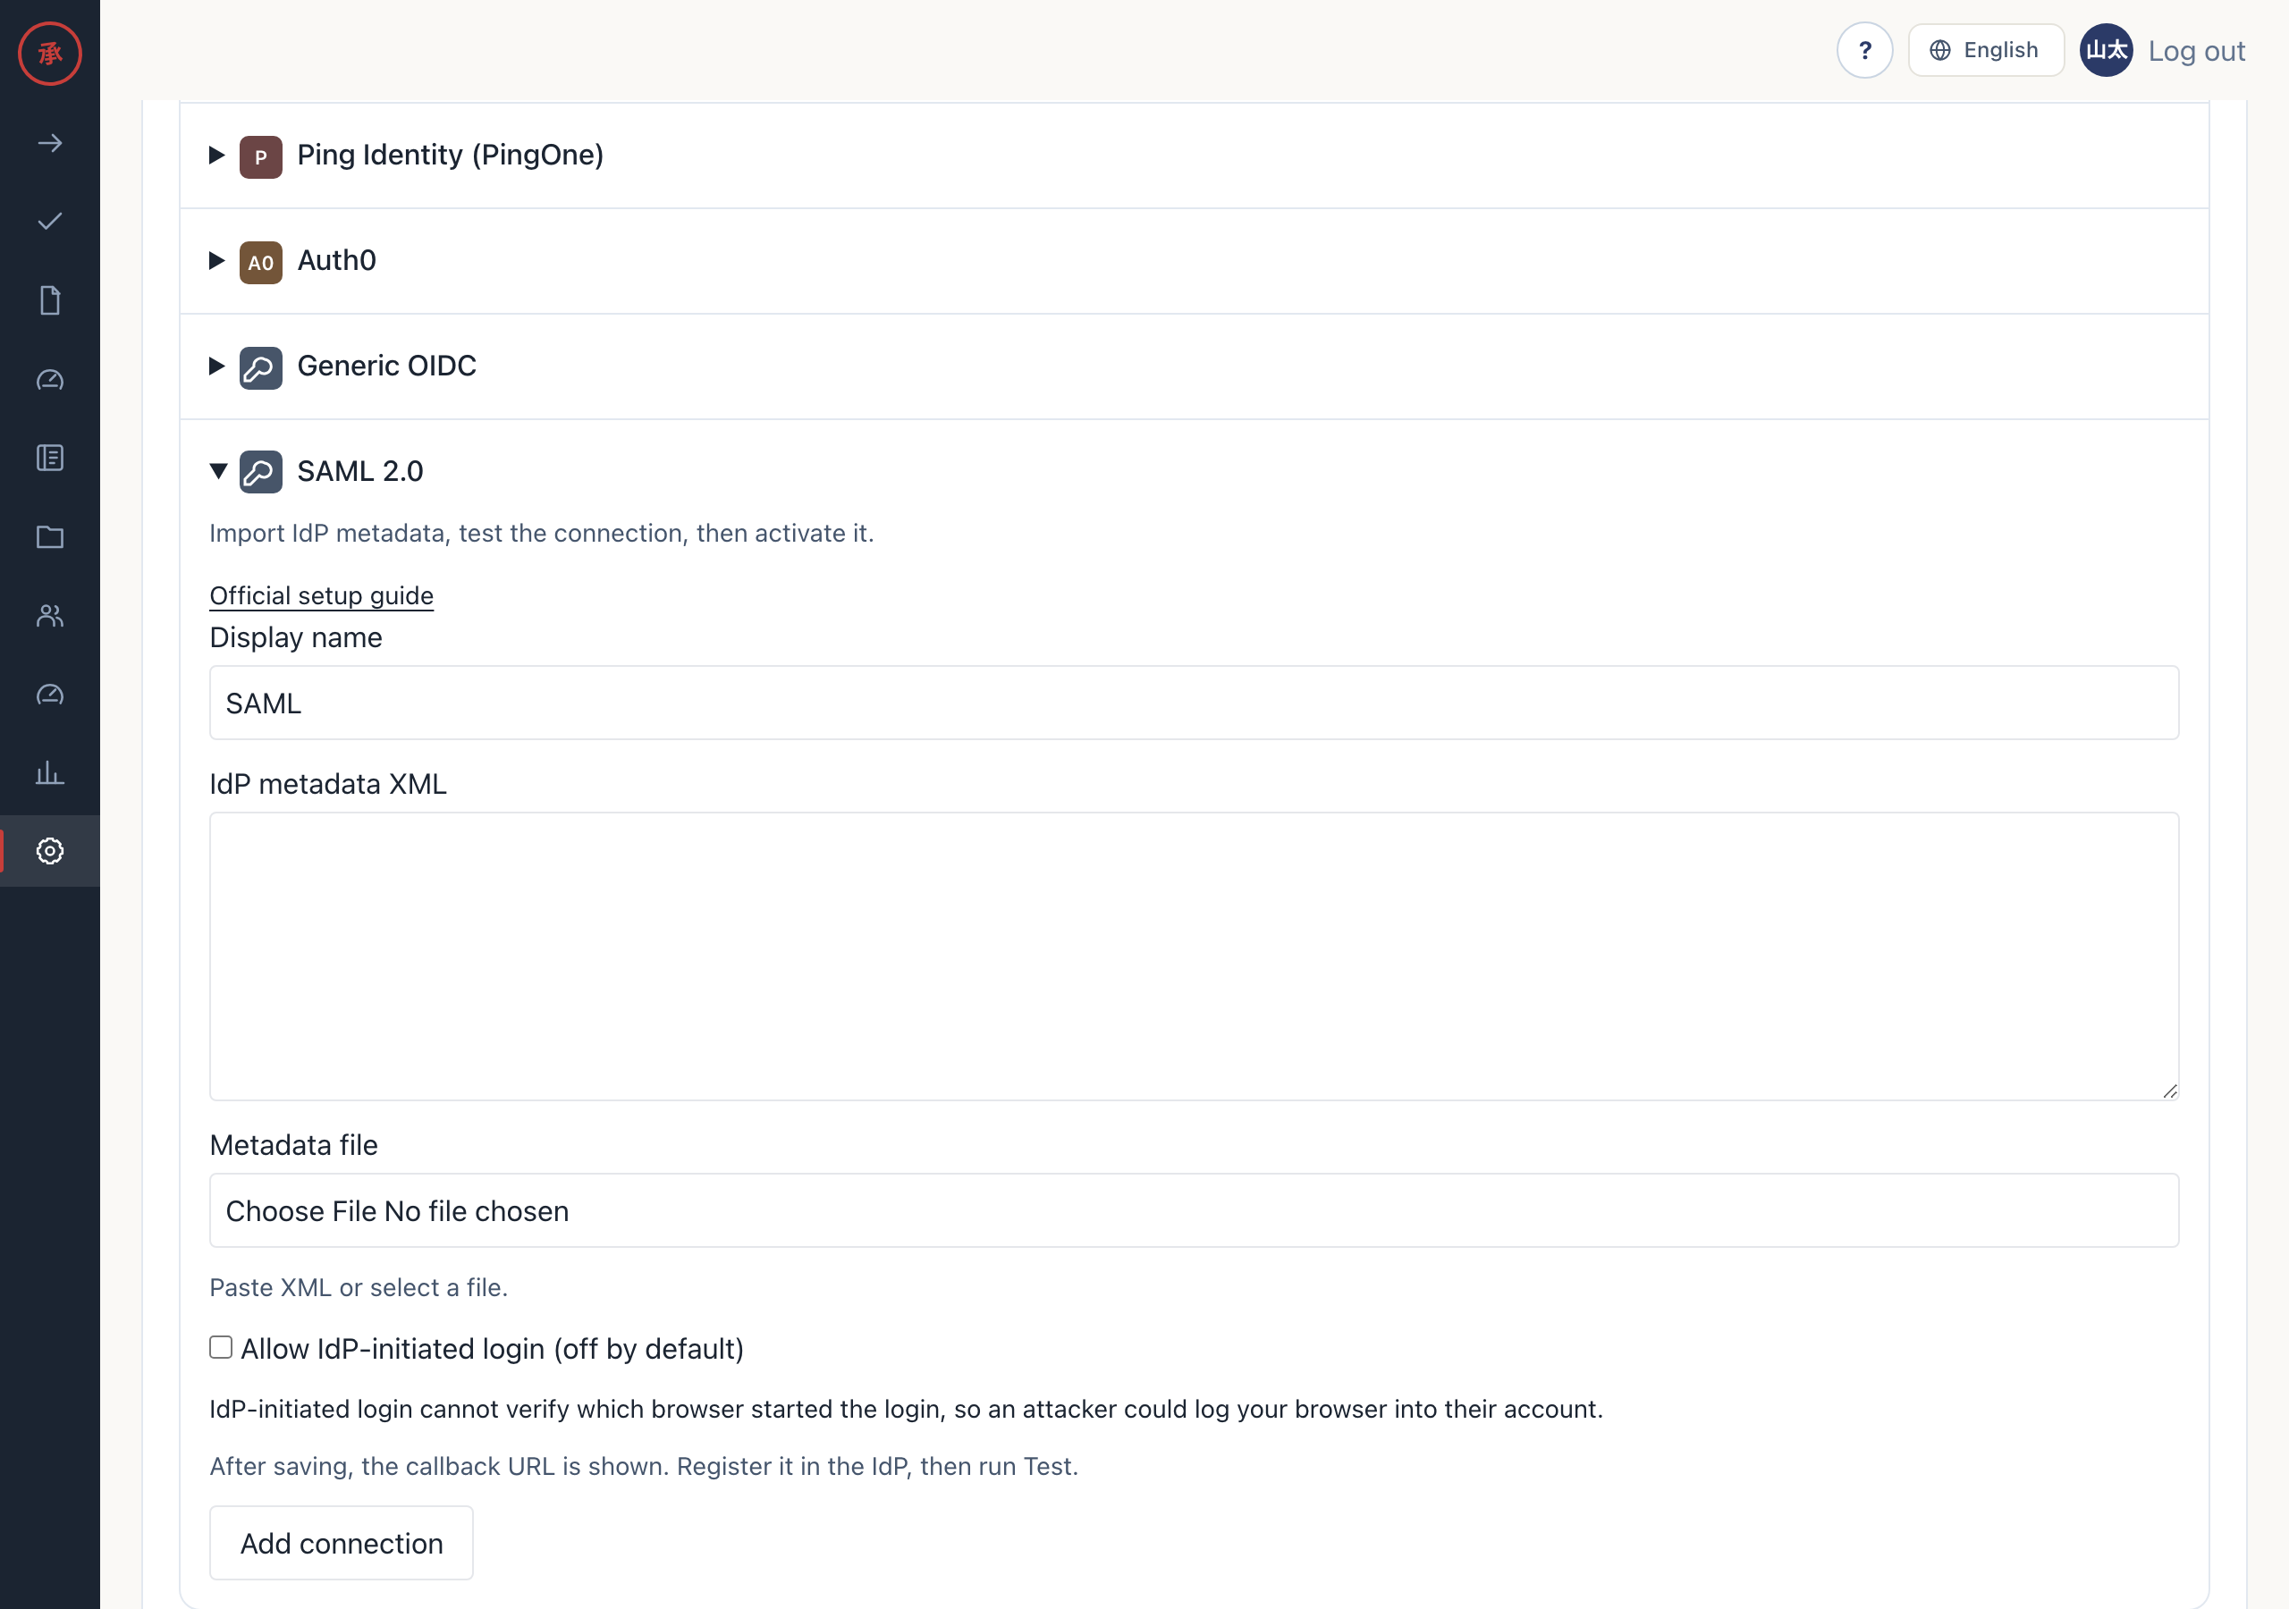
Task: Click Choose File for metadata file
Action: point(301,1210)
